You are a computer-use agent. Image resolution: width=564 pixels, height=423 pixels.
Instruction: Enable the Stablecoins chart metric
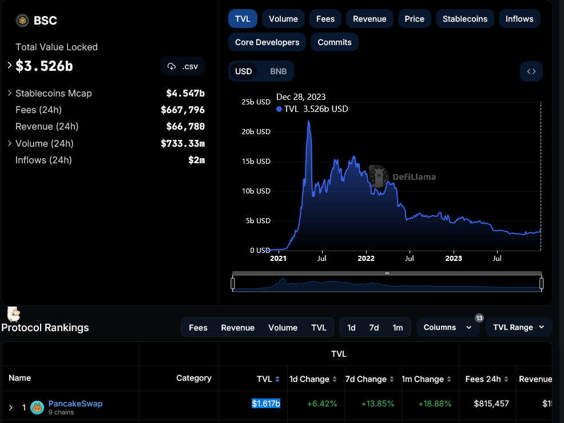(x=465, y=19)
